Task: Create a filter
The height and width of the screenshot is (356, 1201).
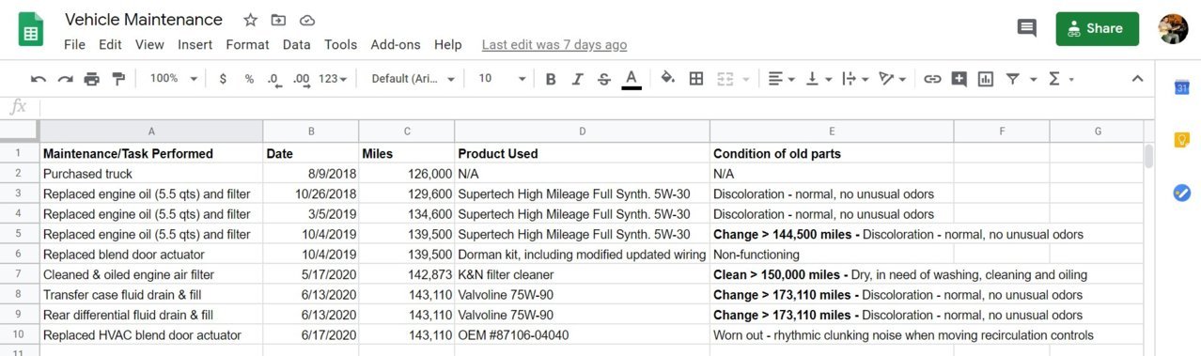Action: click(1012, 79)
